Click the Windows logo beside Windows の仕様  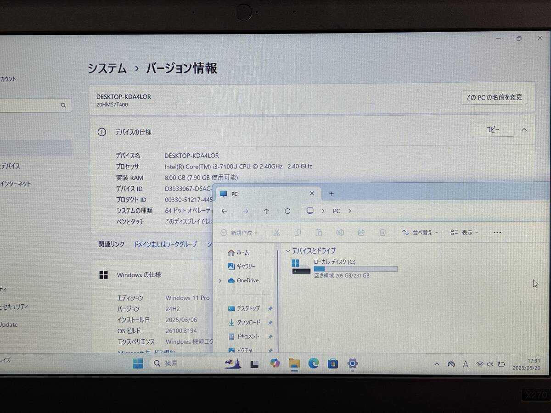tap(104, 275)
